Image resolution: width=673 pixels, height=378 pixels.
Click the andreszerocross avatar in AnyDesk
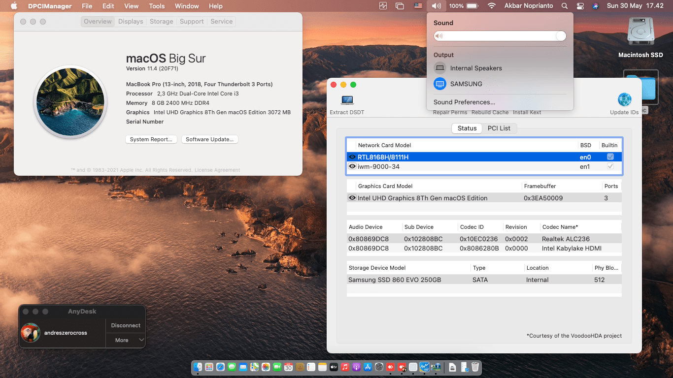31,333
